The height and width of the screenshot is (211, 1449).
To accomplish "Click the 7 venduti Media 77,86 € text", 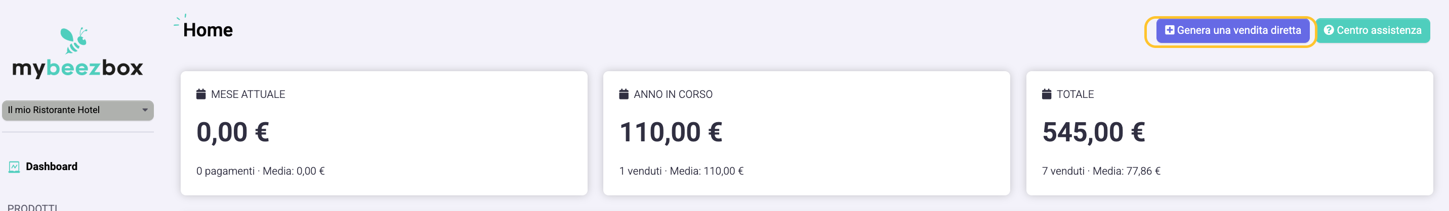I will coord(1101,171).
